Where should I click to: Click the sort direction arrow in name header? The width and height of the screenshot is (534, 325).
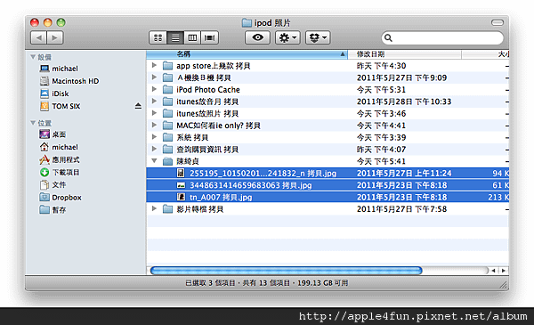[x=343, y=53]
